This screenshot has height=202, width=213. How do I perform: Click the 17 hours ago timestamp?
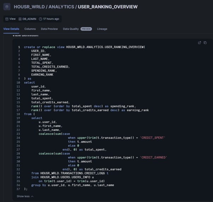pos(51,19)
